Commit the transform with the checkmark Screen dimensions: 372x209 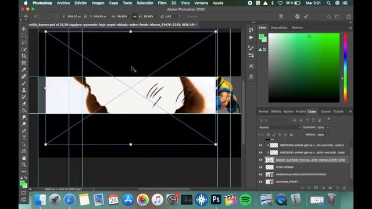tap(306, 16)
